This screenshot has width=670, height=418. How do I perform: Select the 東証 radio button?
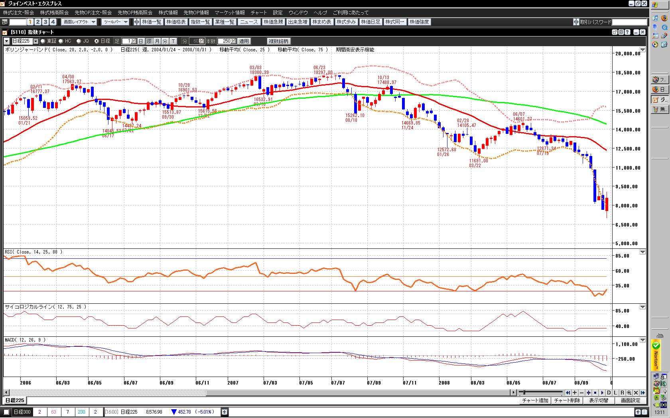click(x=43, y=41)
